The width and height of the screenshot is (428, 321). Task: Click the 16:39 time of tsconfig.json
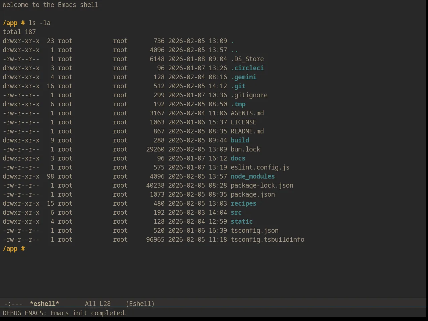tap(218, 230)
